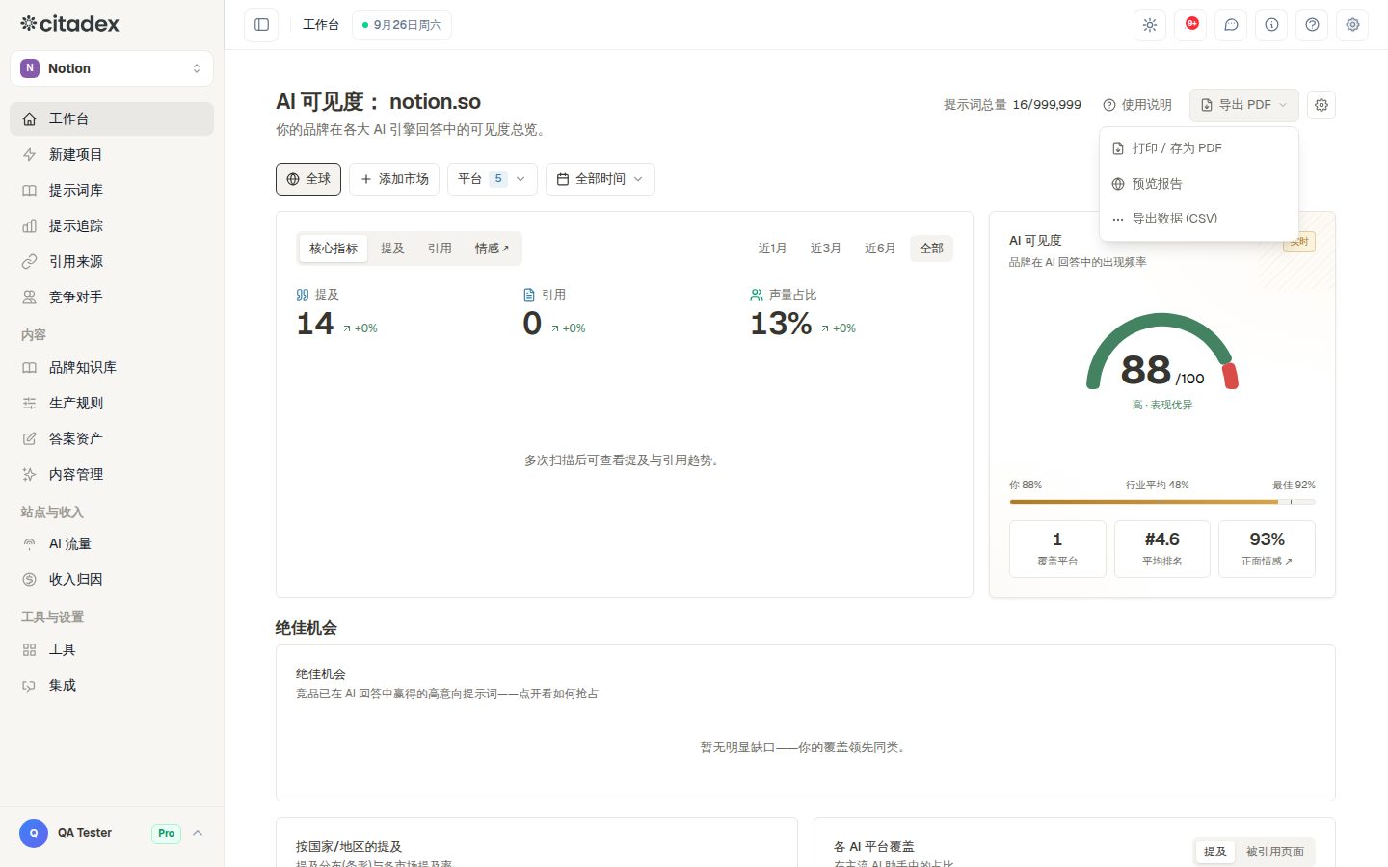Open notifications with 9+ badge

(1190, 25)
